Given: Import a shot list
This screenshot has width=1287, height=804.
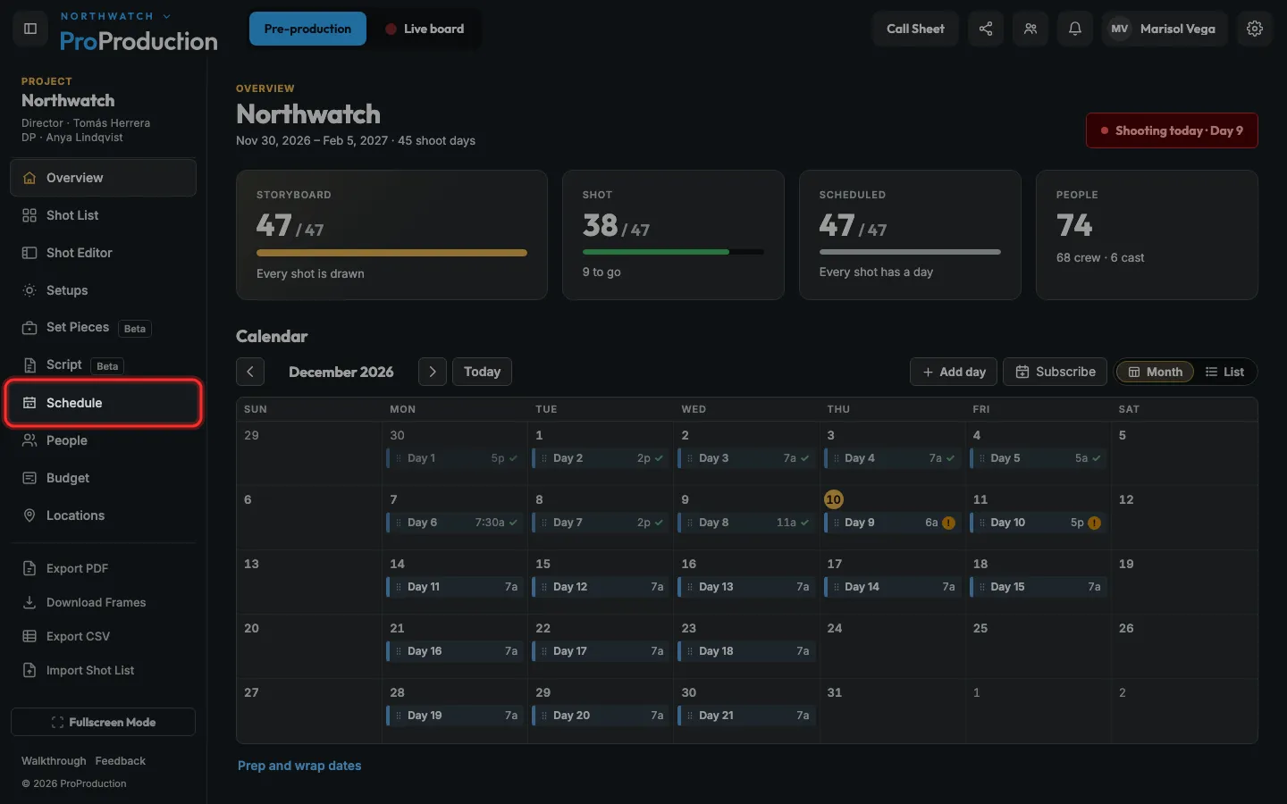Looking at the screenshot, I should tap(104, 670).
